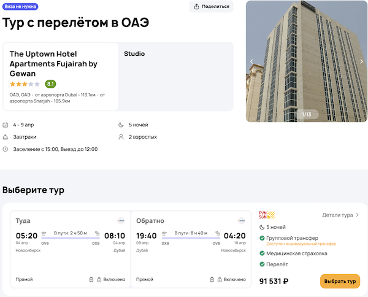This screenshot has height=297, width=368.
Task: Click the calendar icon beside 4 - 9 апр
Action: click(6, 125)
